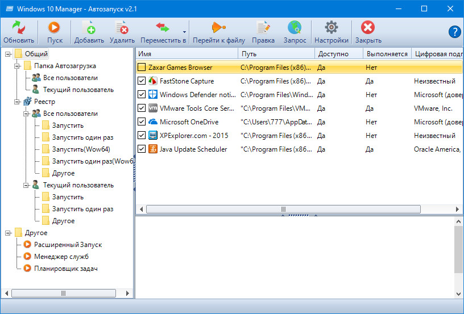The image size is (464, 314).
Task: Uncheck the Microsoft OneDrive checkbox
Action: pos(142,122)
